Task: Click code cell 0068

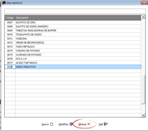Action: click(x=10, y=26)
